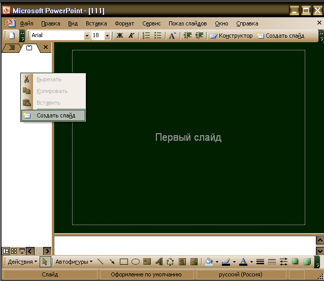Open line color dropdown arrow
Screen dimensions: 324x281
(x=234, y=262)
